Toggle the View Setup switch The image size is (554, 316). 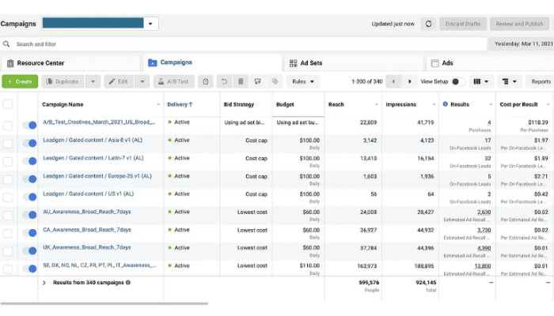tap(457, 81)
